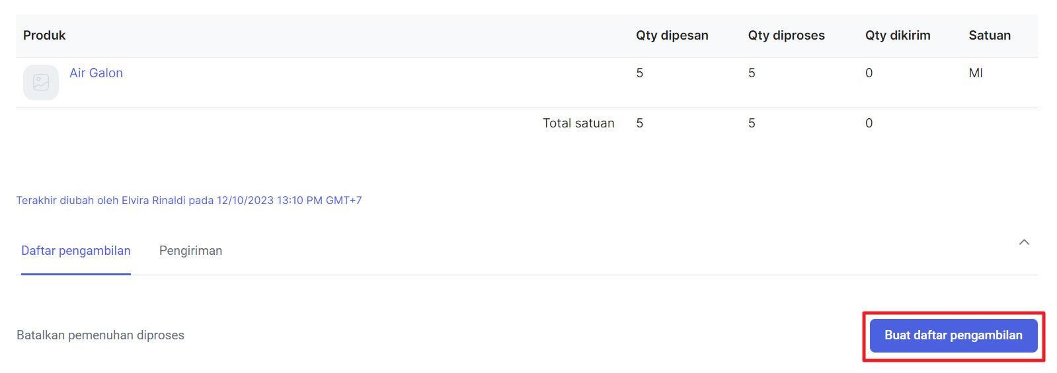Open the last modified by Elvira Rinaldi link
Screen dimensions: 1057x373
[189, 200]
